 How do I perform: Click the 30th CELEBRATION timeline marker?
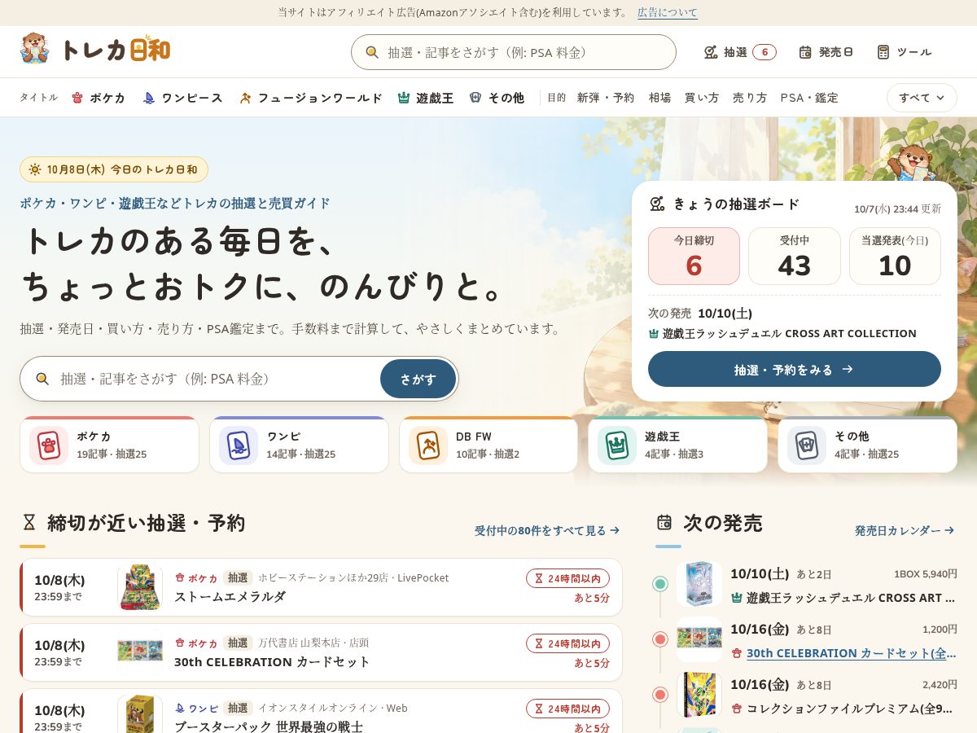tap(660, 639)
